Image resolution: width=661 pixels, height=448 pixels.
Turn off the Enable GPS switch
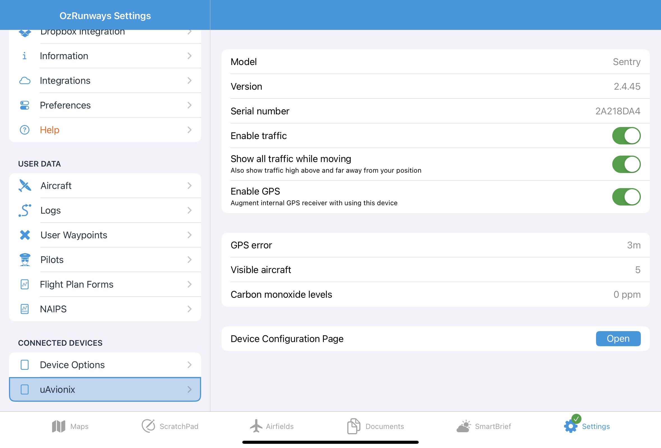click(626, 197)
